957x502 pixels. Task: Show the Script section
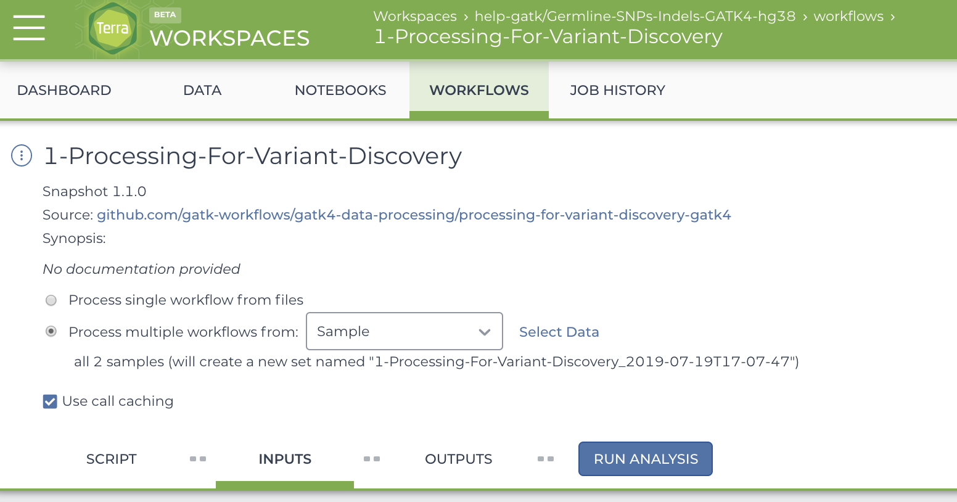point(112,459)
